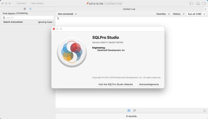Viewport: 208px width, 119px height.
Task: Open the History dropdown
Action: click(x=178, y=14)
